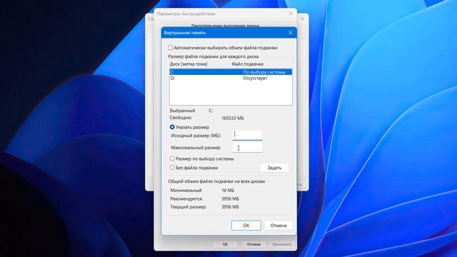Enable automatic paging file size checkbox

170,48
